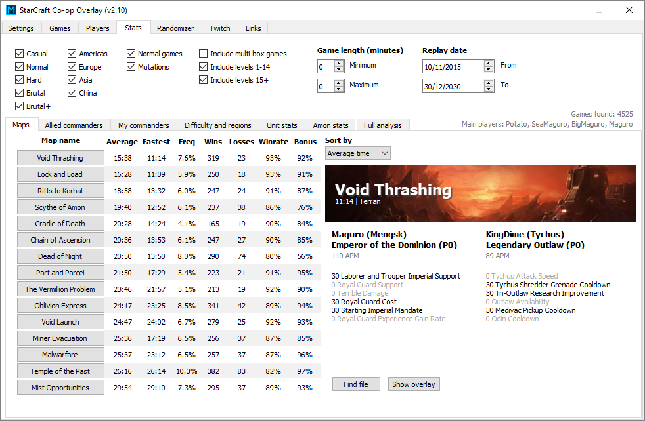Viewport: 645px width, 421px height.
Task: Click the StarCraft Co-op Overlay app icon
Action: (11, 10)
